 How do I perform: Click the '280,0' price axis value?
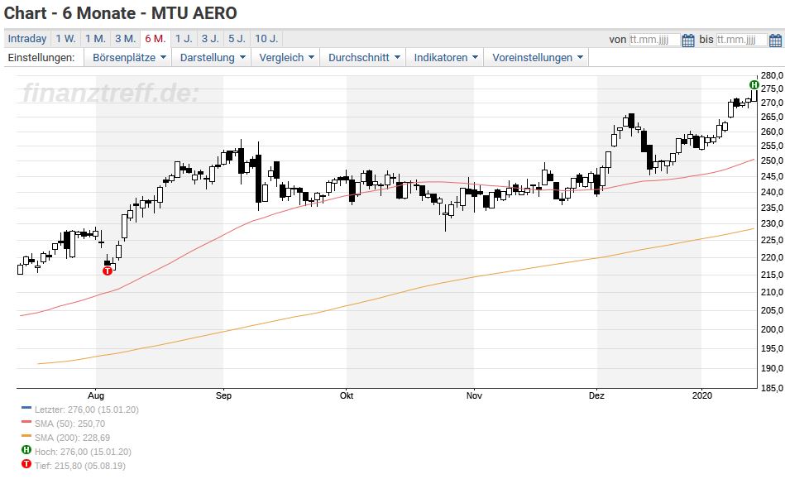coord(772,75)
